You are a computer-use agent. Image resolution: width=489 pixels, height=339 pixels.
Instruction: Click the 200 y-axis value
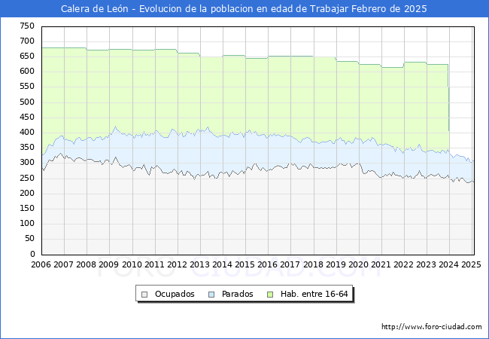tap(27, 193)
